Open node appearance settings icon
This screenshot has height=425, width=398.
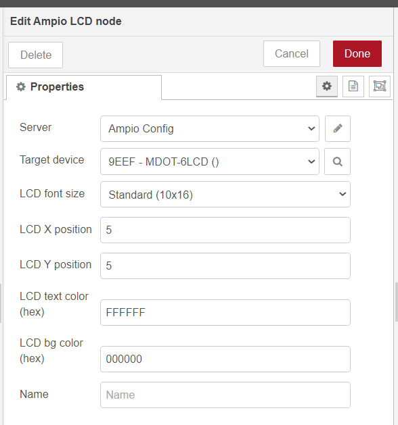(x=379, y=86)
